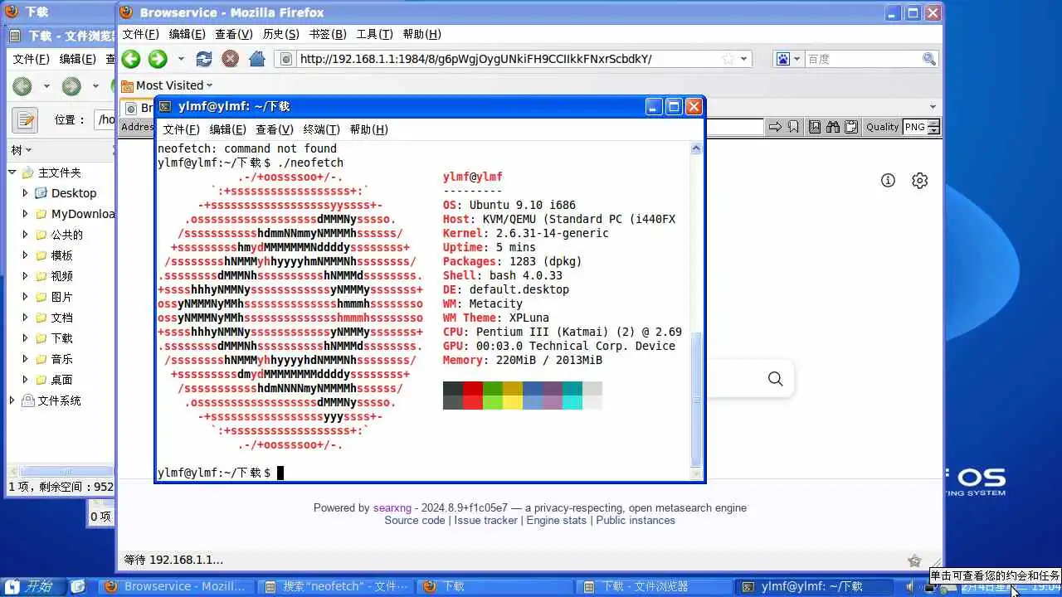1062x597 pixels.
Task: Click cyan swatch in neofetch palette
Action: point(572,389)
